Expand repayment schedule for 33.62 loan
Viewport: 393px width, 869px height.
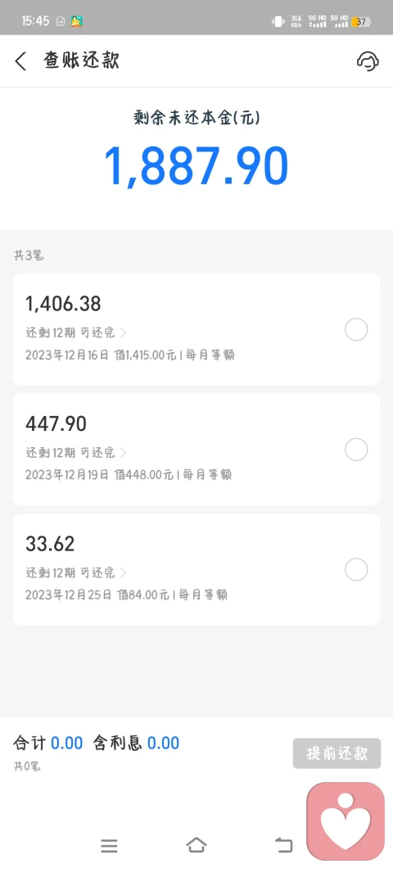[76, 572]
